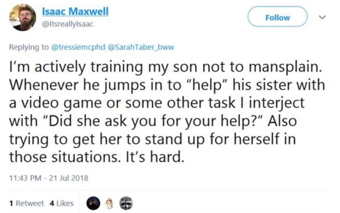View the 1 Retweet list
The image size is (340, 213).
pyautogui.click(x=27, y=203)
